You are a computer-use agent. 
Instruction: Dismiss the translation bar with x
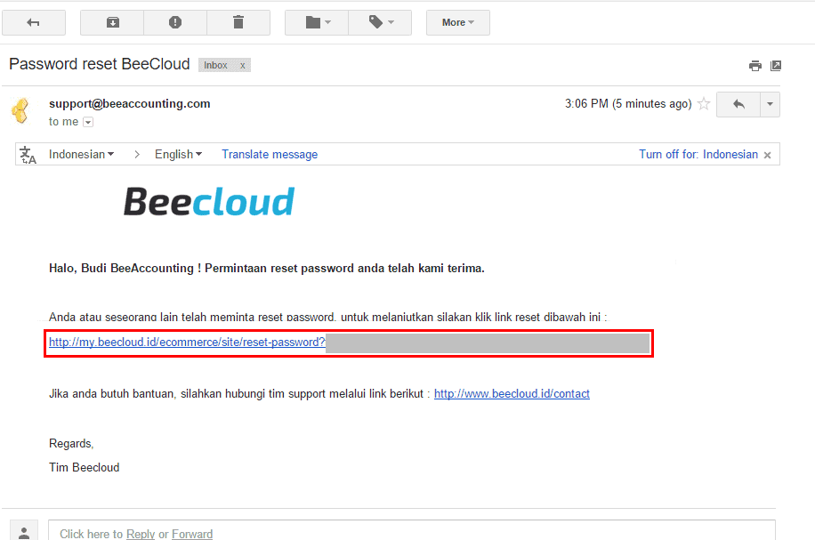(x=767, y=155)
